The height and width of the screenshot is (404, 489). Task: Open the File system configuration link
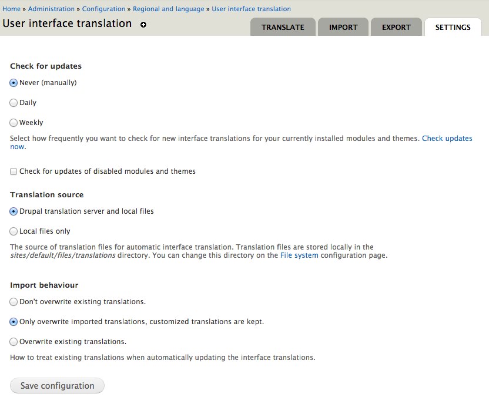point(299,255)
